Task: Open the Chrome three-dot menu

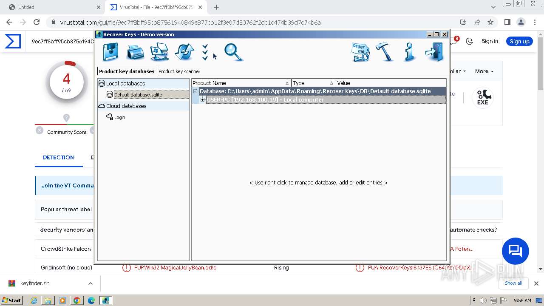Action: 535,22
